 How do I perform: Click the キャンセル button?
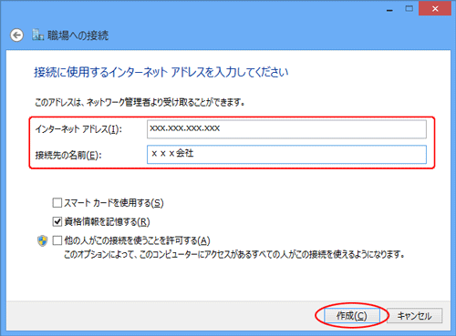414,316
